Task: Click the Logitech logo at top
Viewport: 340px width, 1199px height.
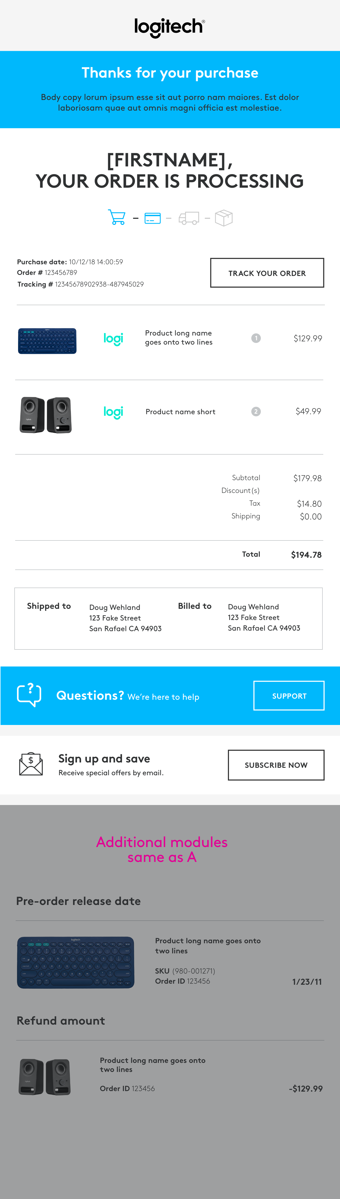Action: point(170,27)
